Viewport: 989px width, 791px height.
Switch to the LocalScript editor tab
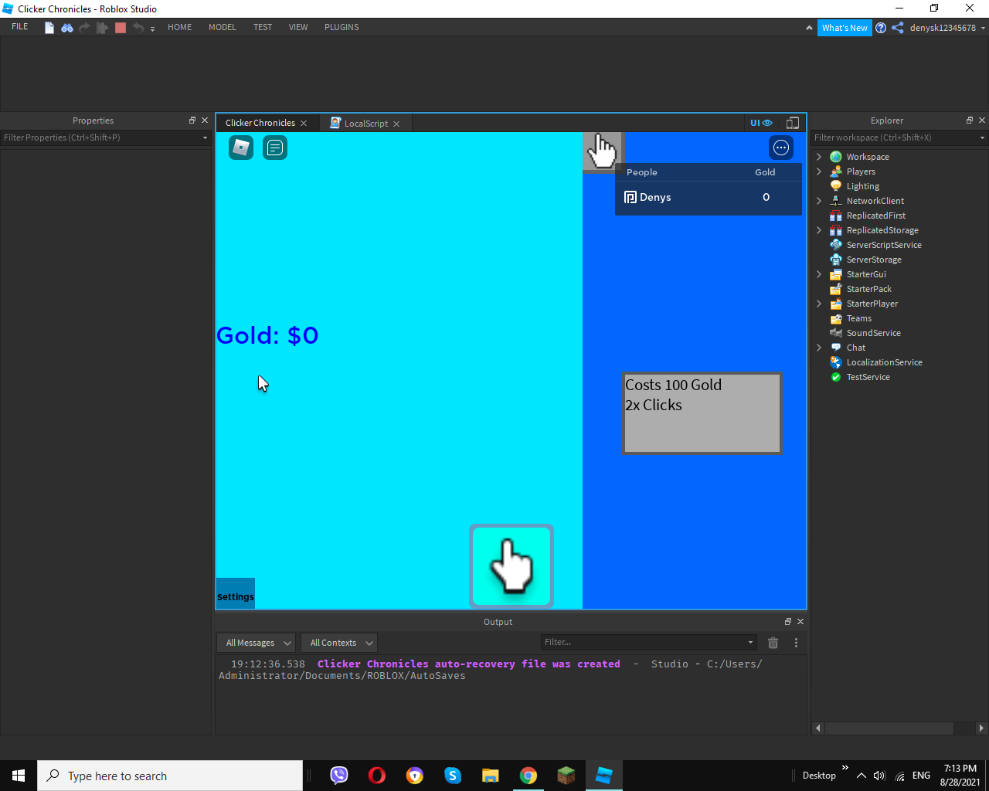365,124
